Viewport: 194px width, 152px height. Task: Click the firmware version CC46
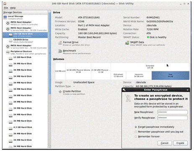pyautogui.click(x=81, y=21)
